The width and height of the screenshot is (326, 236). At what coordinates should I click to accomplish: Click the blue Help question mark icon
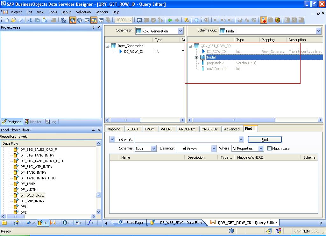point(196,20)
